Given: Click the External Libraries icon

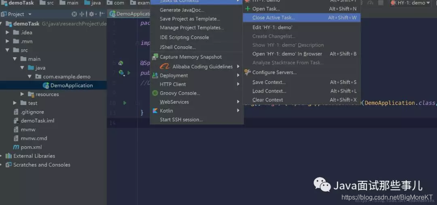Looking at the screenshot, I should [x=8, y=156].
